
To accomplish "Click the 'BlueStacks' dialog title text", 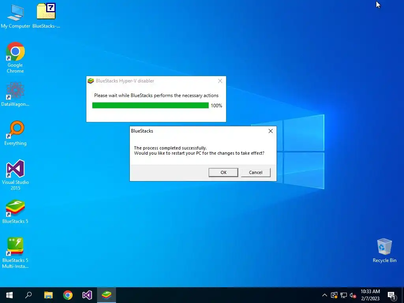I will pyautogui.click(x=142, y=131).
